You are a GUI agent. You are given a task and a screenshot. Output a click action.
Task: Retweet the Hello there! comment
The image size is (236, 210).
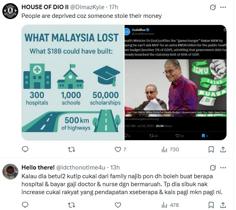click(x=71, y=205)
